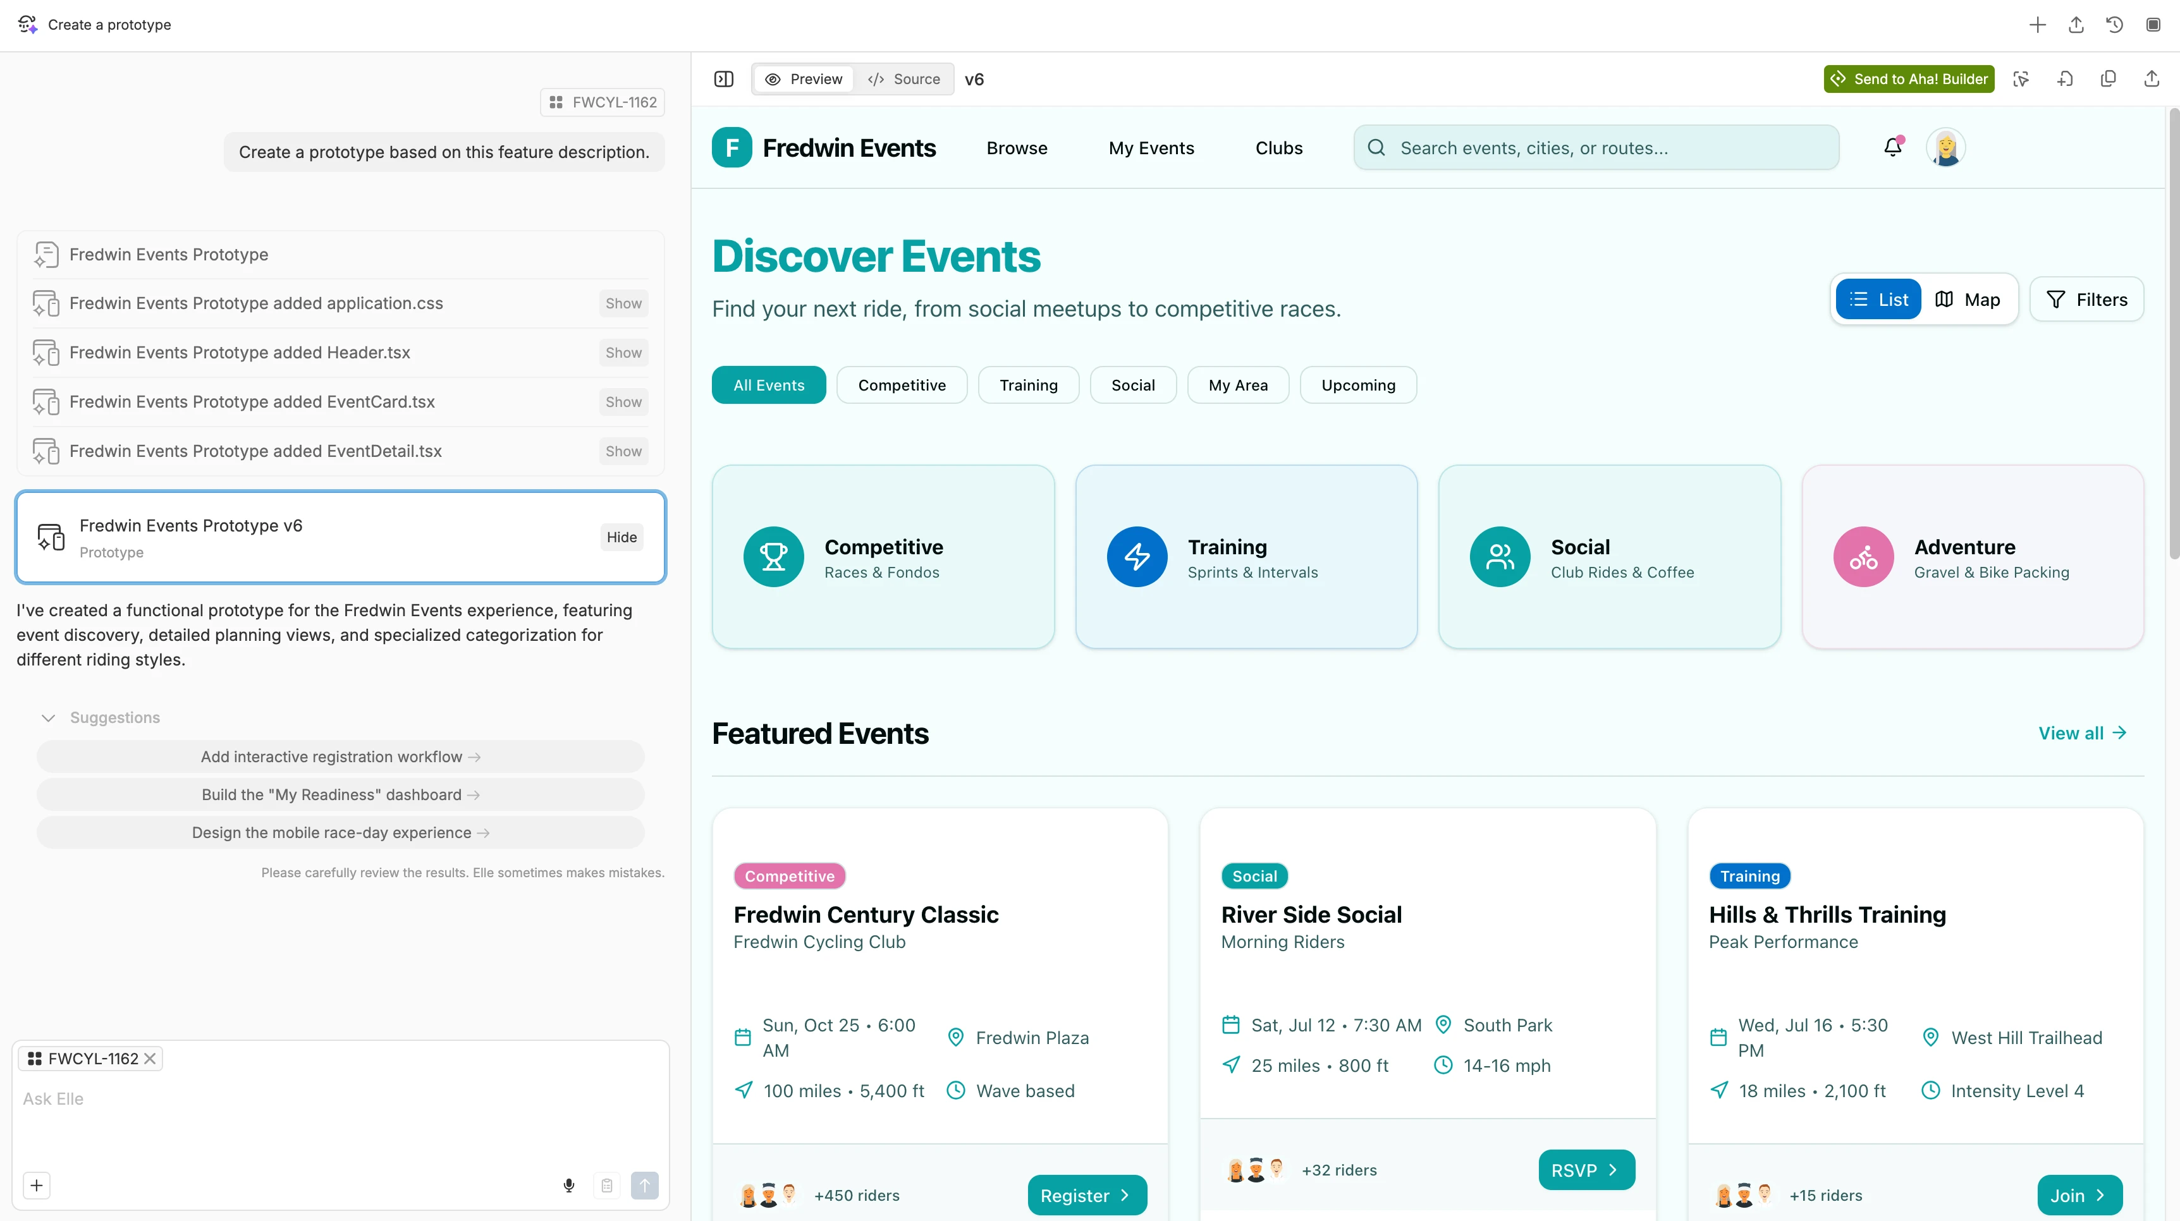Select Map view toggle
The width and height of the screenshot is (2180, 1221).
coord(1968,300)
